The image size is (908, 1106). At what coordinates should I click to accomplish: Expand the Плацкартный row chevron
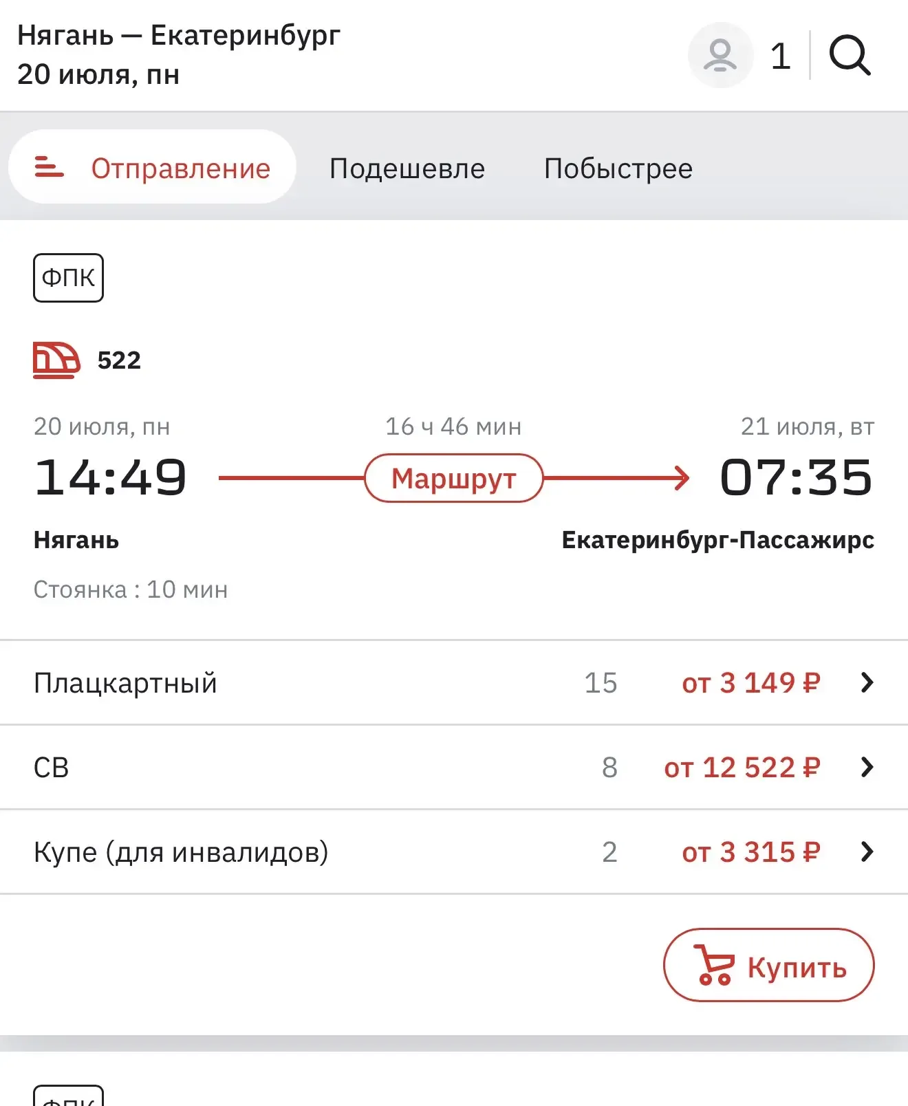(x=867, y=682)
